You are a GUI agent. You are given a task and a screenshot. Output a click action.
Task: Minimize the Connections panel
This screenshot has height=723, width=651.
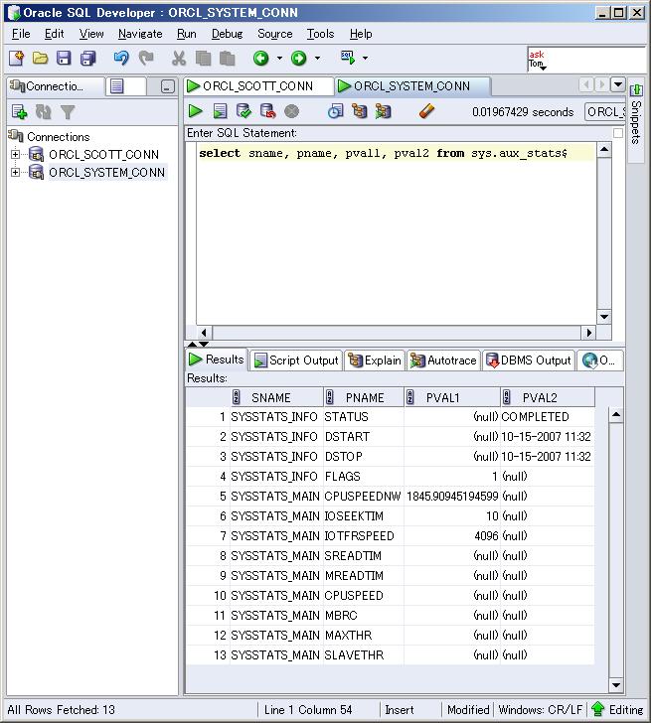pos(168,86)
